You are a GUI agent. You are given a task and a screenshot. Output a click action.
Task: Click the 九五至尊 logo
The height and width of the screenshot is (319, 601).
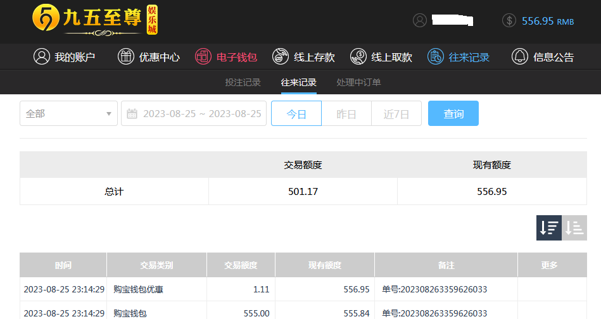click(95, 20)
